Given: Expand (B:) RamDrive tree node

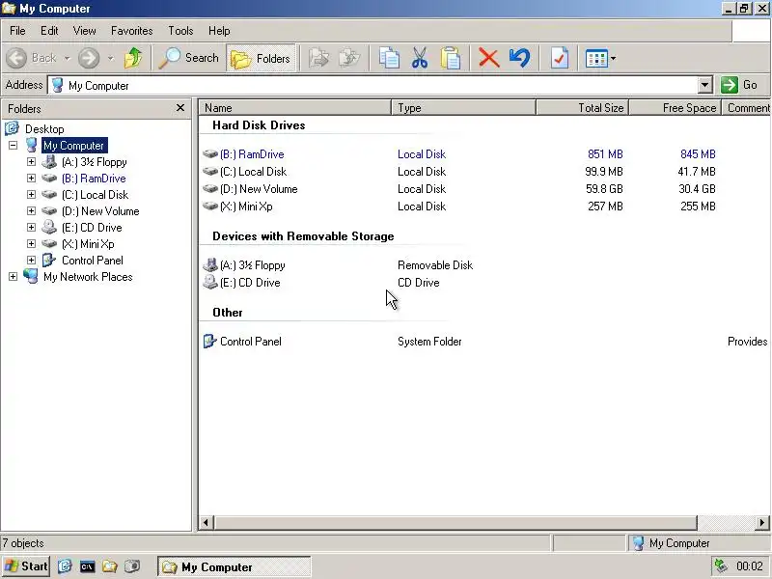Looking at the screenshot, I should pos(31,178).
